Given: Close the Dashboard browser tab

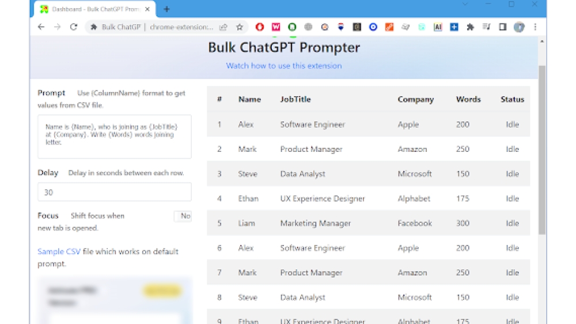Looking at the screenshot, I should [x=147, y=9].
